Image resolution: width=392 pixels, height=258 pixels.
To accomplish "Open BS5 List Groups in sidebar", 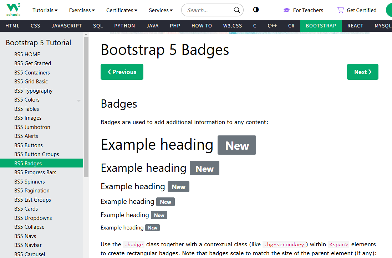I will click(x=41, y=200).
